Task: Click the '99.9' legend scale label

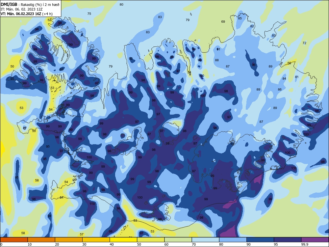Action: click(x=304, y=244)
